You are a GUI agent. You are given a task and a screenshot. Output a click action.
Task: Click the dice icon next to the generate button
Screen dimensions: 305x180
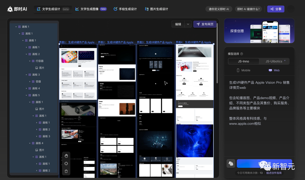[x=231, y=164]
